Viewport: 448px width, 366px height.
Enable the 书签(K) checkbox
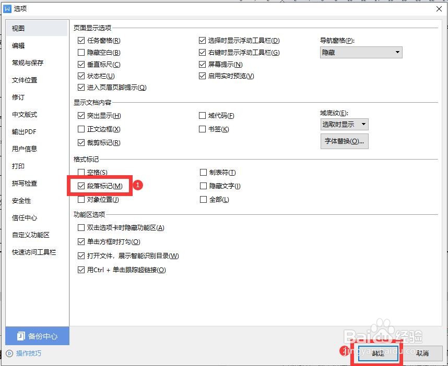(202, 129)
